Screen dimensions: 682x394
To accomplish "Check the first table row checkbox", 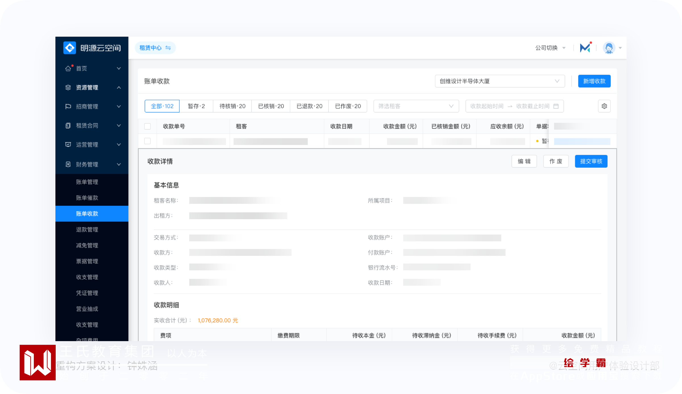I will pos(147,141).
